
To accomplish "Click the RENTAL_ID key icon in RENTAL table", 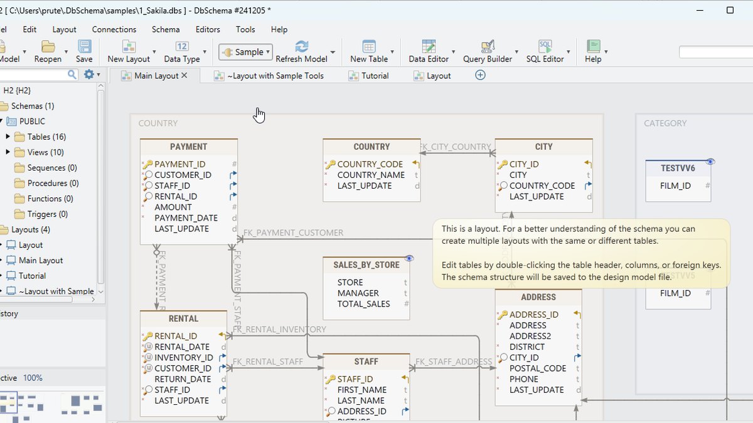I will (147, 336).
